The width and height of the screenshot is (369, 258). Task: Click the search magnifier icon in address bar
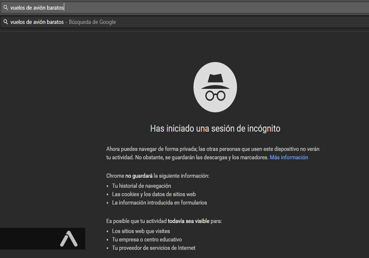point(6,8)
